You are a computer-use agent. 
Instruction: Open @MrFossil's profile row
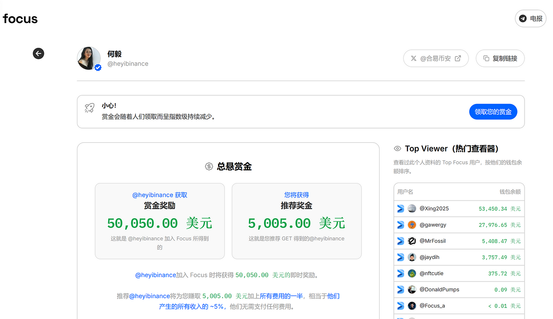point(432,241)
